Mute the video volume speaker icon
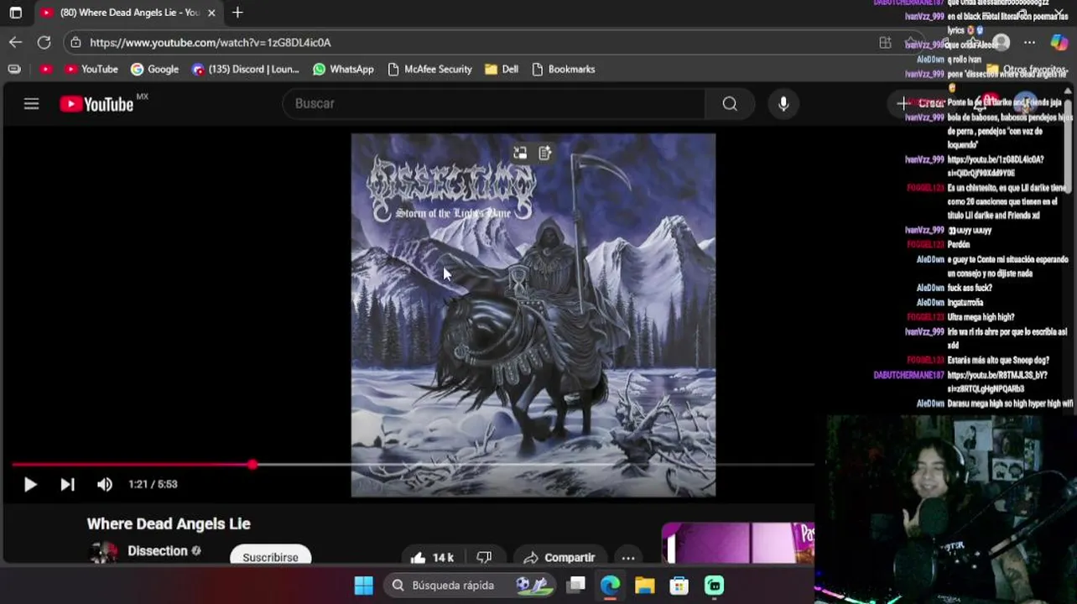 [104, 484]
